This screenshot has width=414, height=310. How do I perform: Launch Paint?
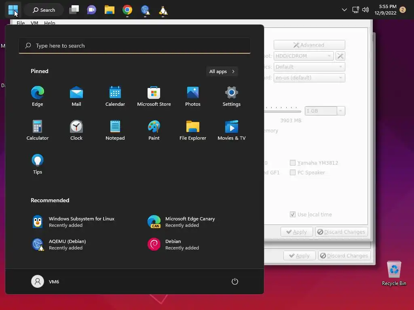point(154,130)
